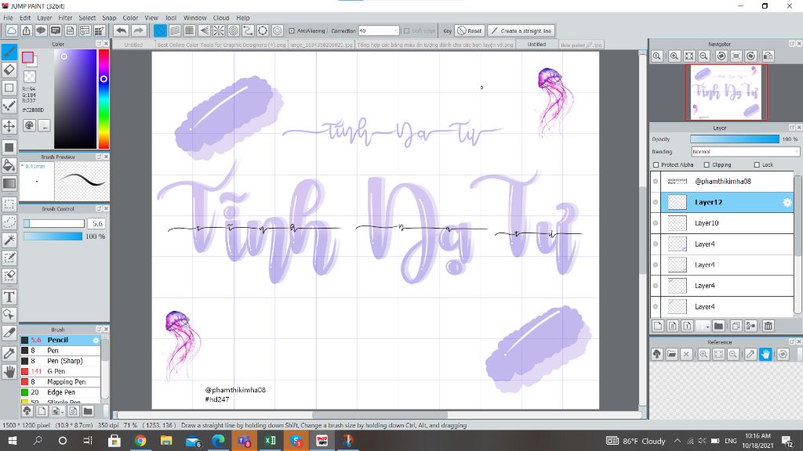This screenshot has width=803, height=451.
Task: Click the Redo arrow in toolbar
Action: coord(138,31)
